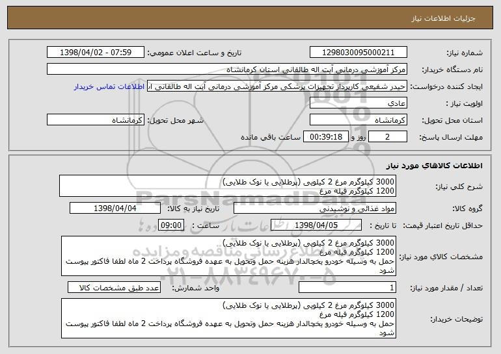The height and width of the screenshot is (354, 501).
Task: Click the تعداد / مقدار مورد نیاز field
Action: (x=347, y=287)
